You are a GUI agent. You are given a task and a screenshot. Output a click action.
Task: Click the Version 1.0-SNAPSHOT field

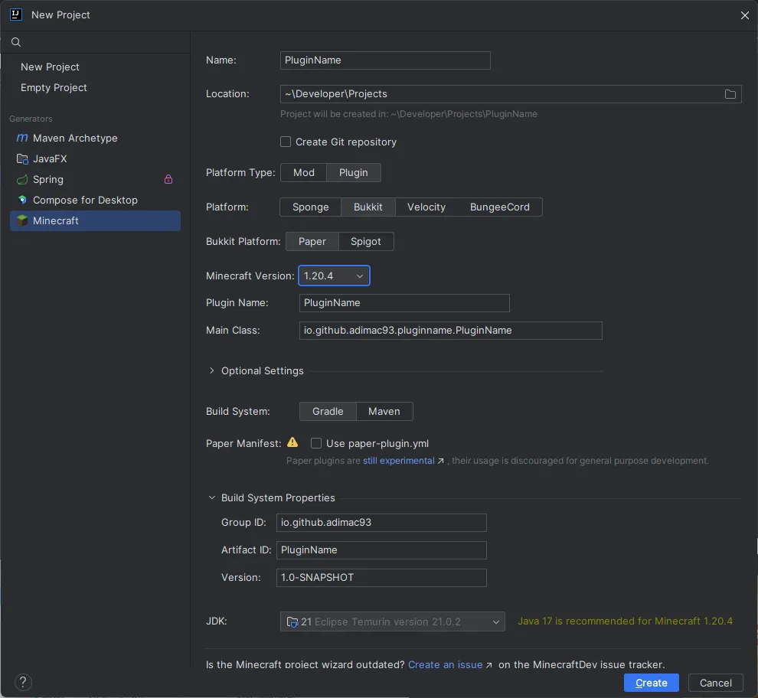coord(381,578)
